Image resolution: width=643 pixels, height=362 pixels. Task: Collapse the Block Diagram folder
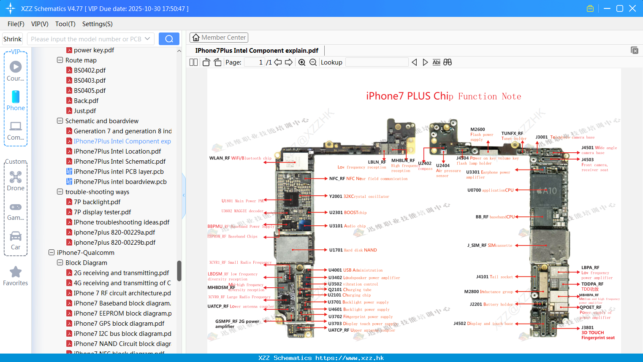60,263
